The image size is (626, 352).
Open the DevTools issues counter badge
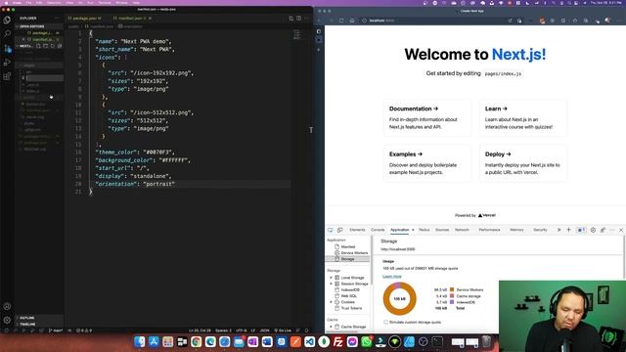coord(581,230)
